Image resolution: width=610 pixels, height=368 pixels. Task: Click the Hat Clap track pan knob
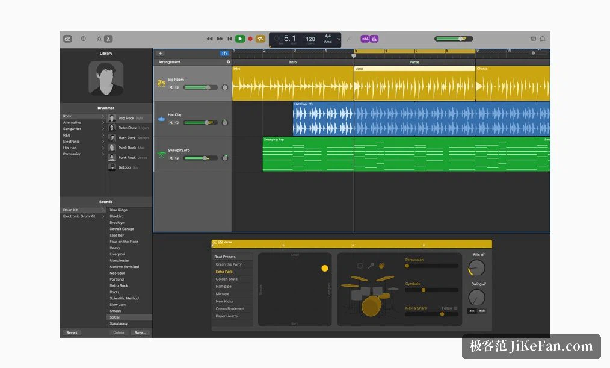coord(225,123)
